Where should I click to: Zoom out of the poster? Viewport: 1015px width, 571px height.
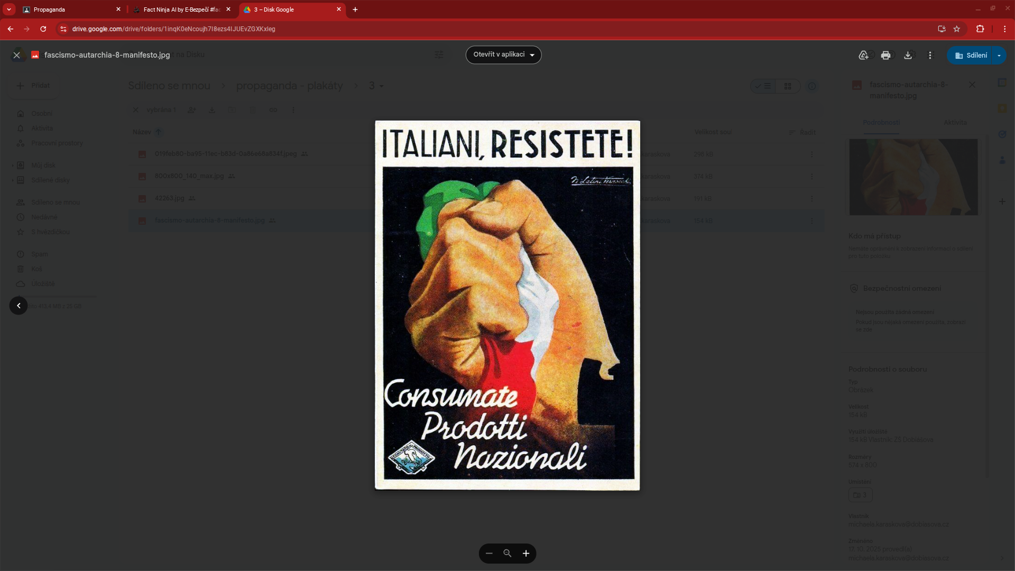click(x=489, y=554)
